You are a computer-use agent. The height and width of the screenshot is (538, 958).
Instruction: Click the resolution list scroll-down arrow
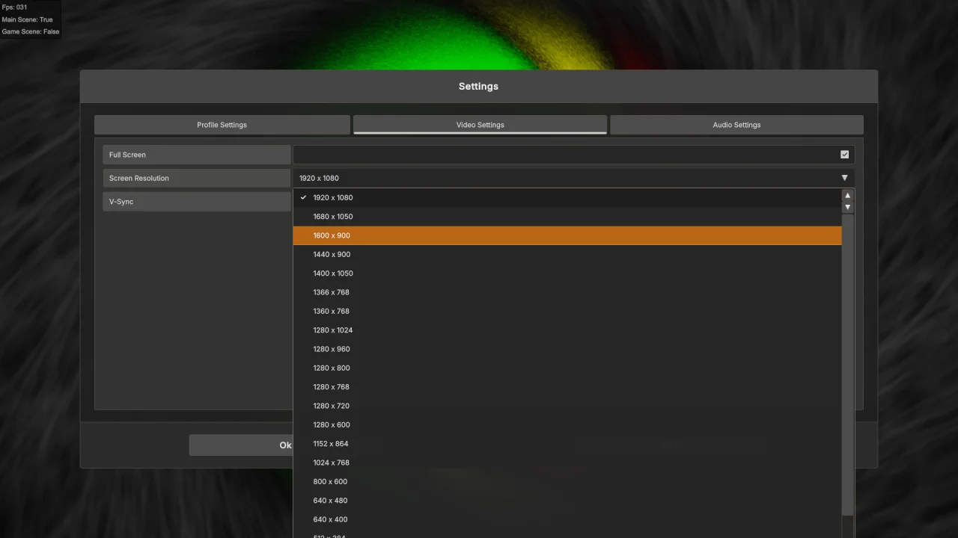pos(848,207)
